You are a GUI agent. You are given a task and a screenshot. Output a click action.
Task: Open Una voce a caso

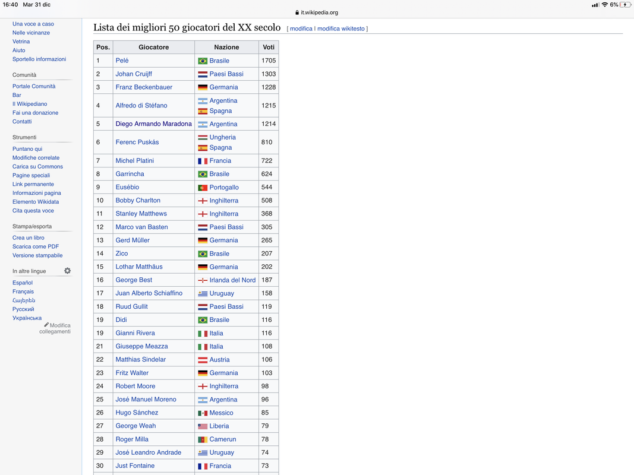33,24
